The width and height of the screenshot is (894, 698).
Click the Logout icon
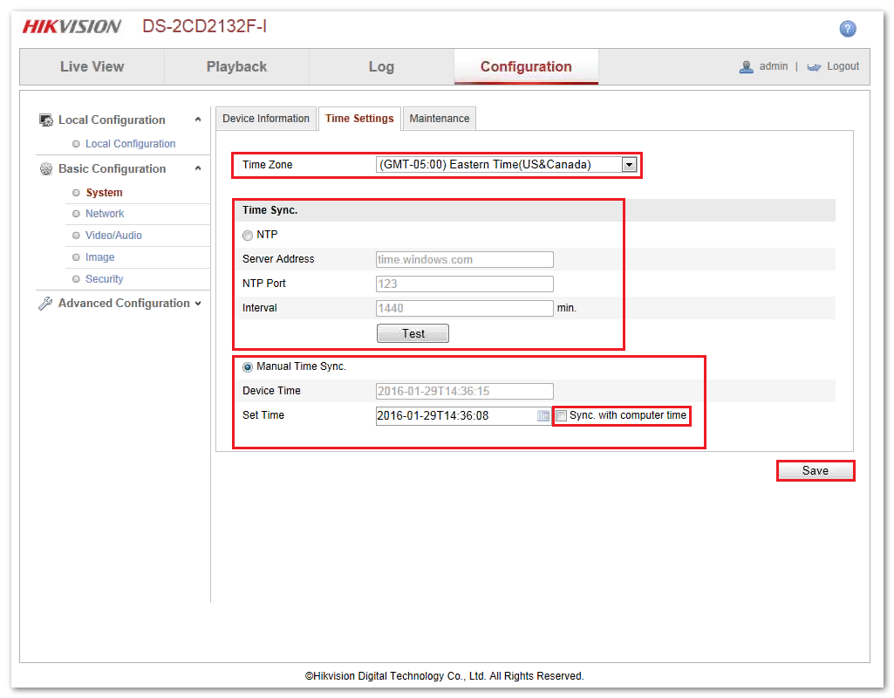tap(814, 67)
